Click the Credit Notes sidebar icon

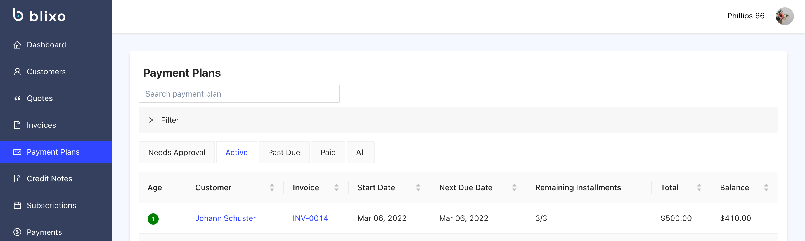click(17, 179)
